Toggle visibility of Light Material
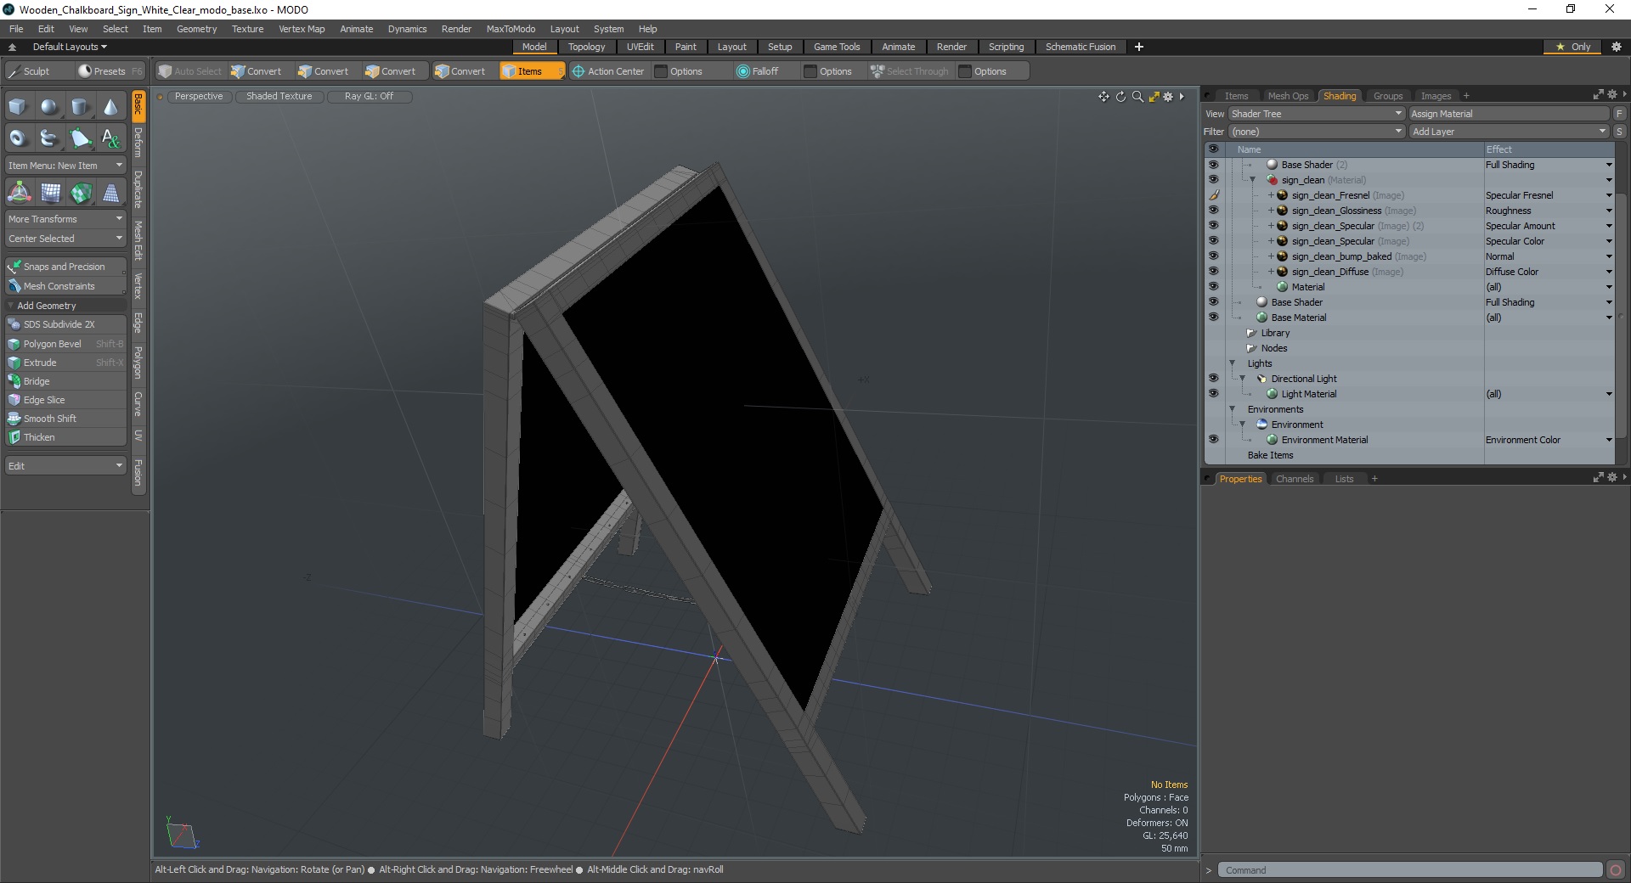This screenshot has height=883, width=1631. click(1213, 394)
